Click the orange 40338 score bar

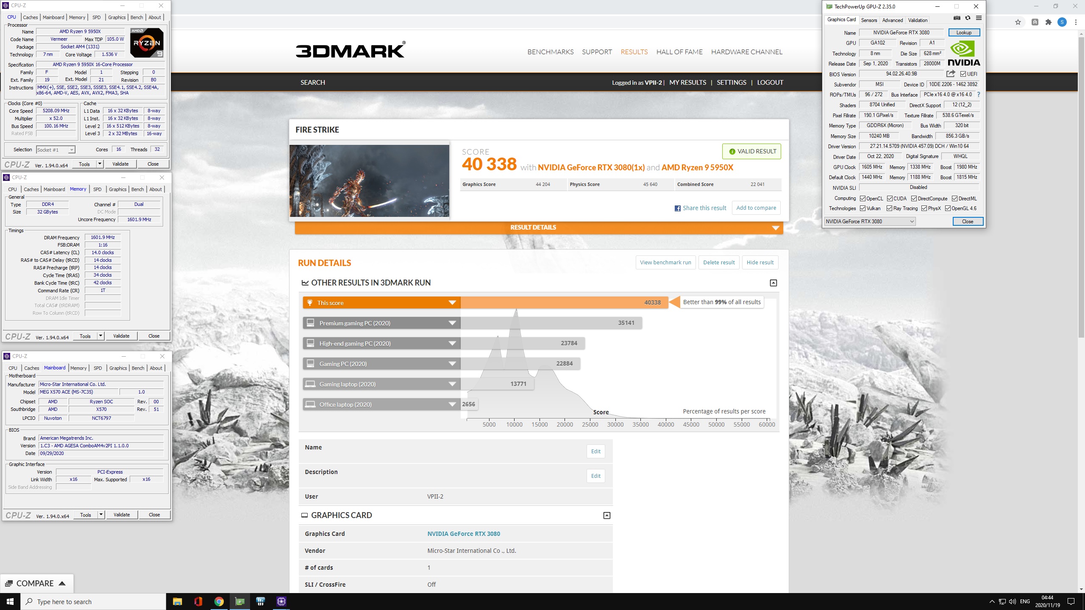(x=564, y=303)
